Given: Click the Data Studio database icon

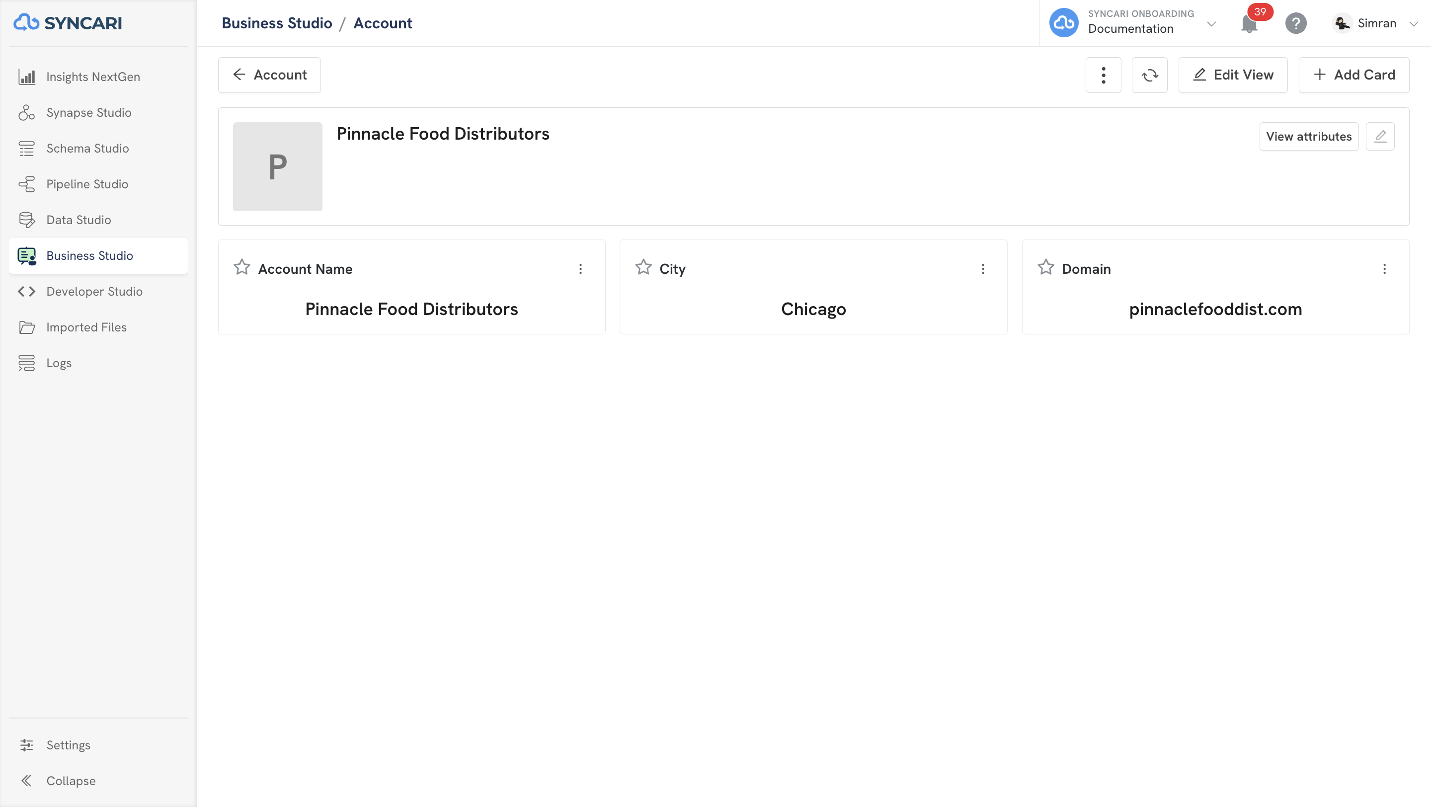Looking at the screenshot, I should pyautogui.click(x=27, y=220).
